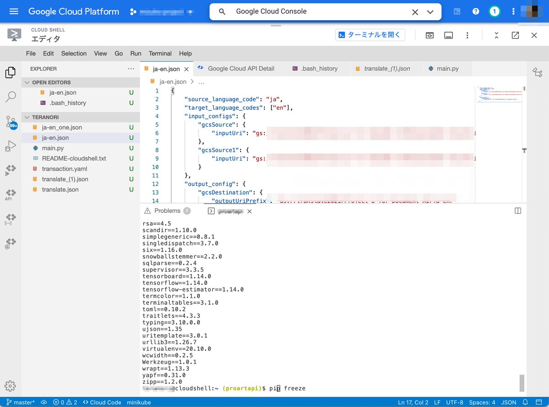Click Cloud Code in status bar
The width and height of the screenshot is (549, 407).
pyautogui.click(x=102, y=402)
